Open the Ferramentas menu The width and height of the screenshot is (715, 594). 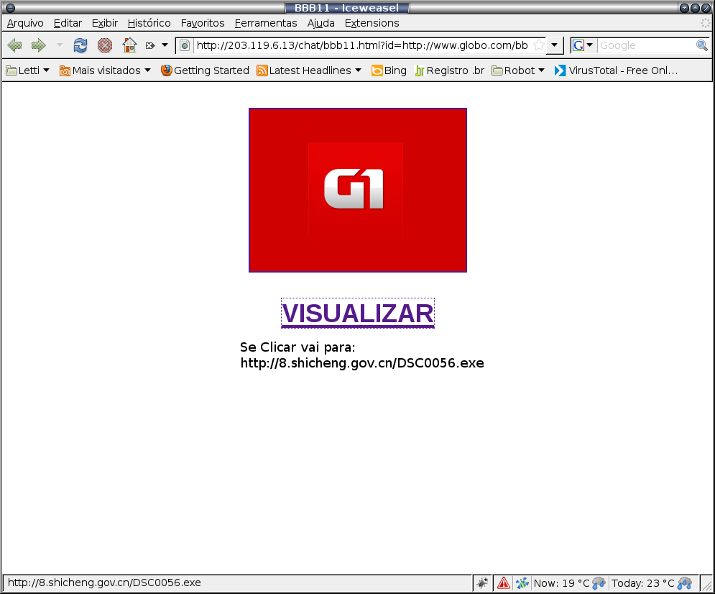pyautogui.click(x=266, y=23)
